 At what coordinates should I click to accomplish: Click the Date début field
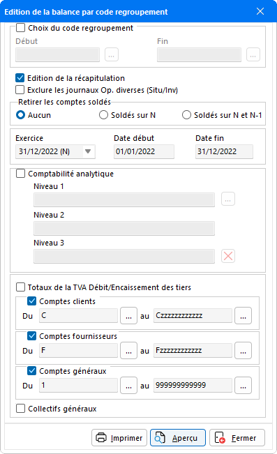point(144,151)
